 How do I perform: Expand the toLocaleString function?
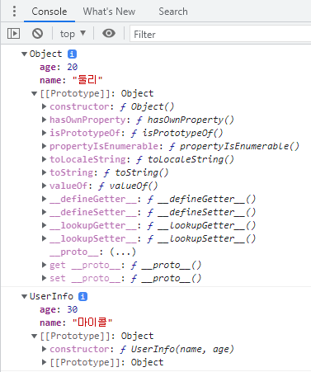pos(44,159)
